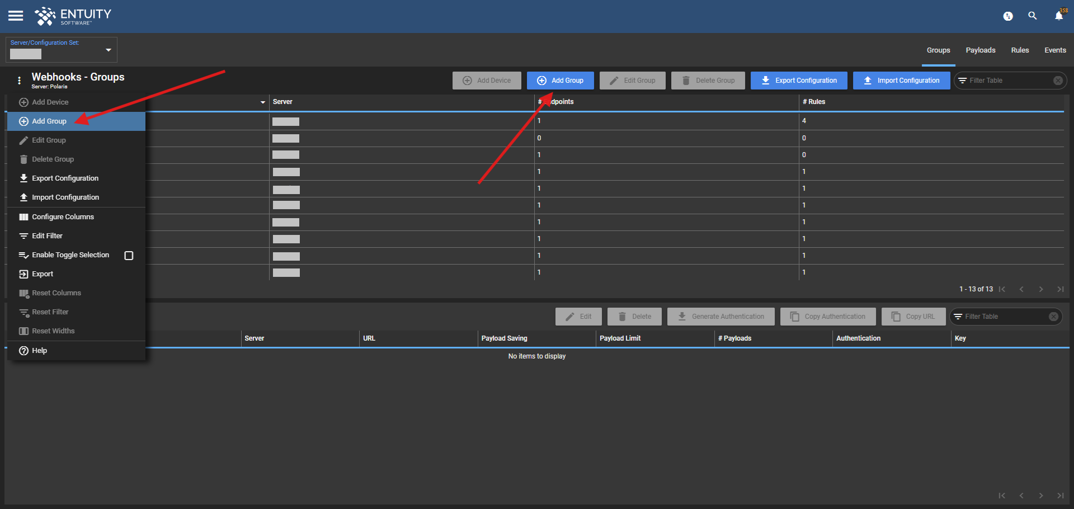Go to first page of groups table

coord(1002,289)
